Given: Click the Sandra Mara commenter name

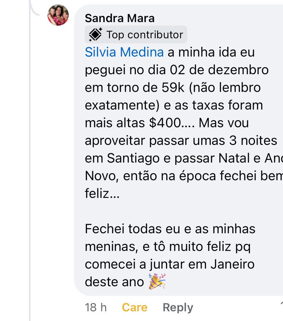Looking at the screenshot, I should (119, 18).
